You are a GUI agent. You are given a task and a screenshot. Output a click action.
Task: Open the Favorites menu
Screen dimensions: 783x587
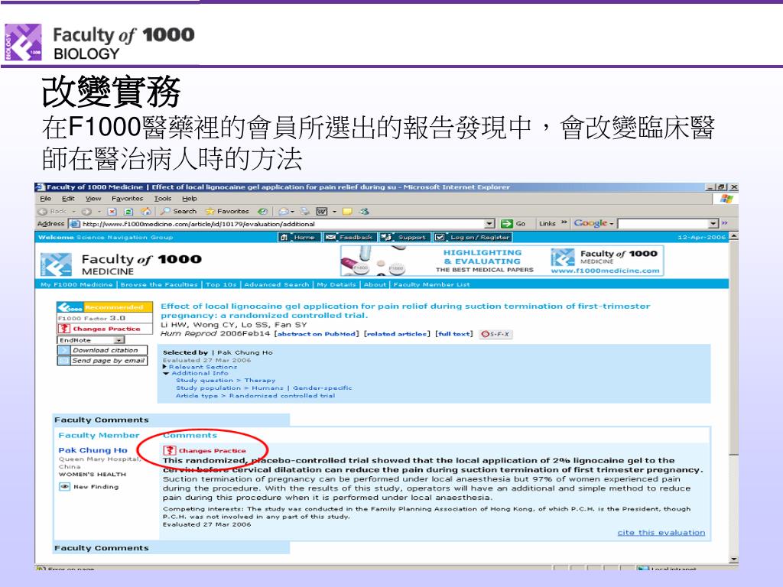(128, 199)
